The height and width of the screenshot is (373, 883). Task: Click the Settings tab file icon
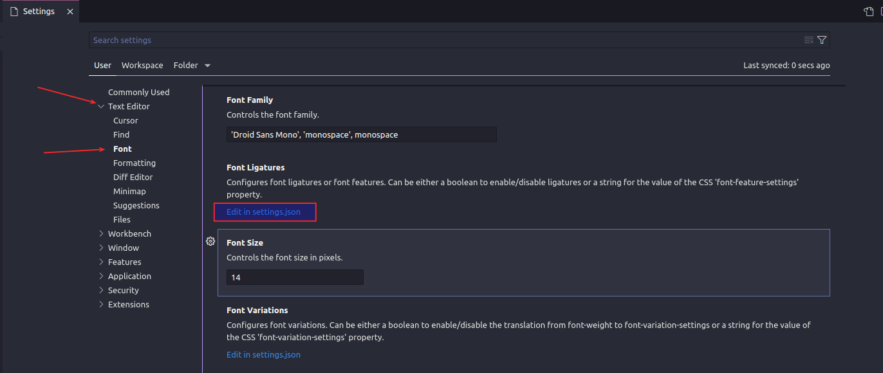[x=14, y=12]
